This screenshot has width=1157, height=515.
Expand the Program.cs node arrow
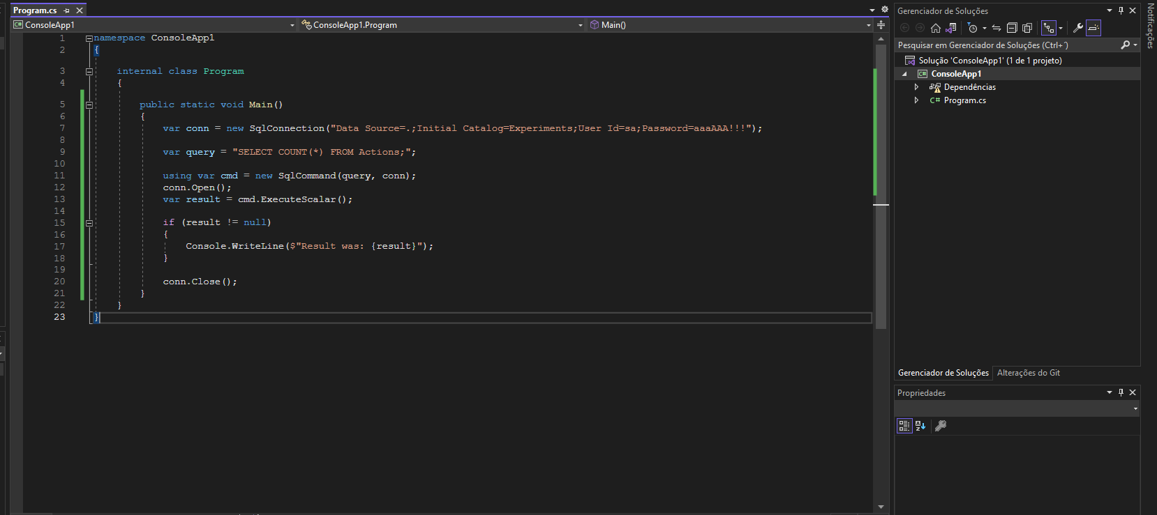[x=916, y=100]
